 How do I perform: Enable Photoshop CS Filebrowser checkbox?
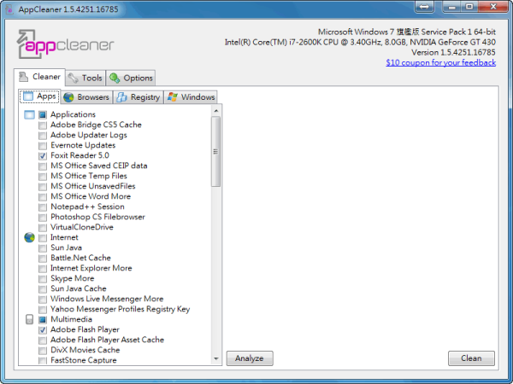click(x=43, y=217)
